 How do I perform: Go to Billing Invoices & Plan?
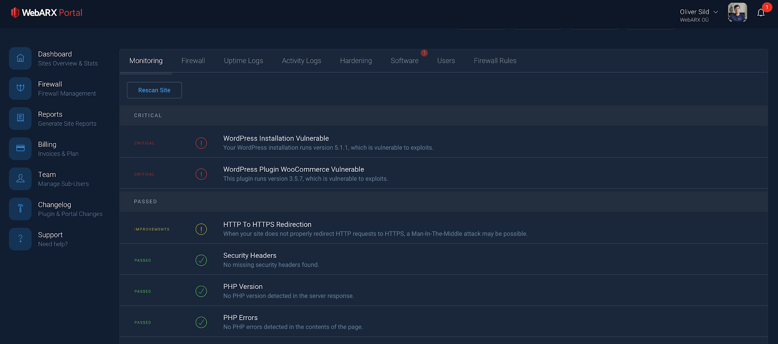click(58, 149)
